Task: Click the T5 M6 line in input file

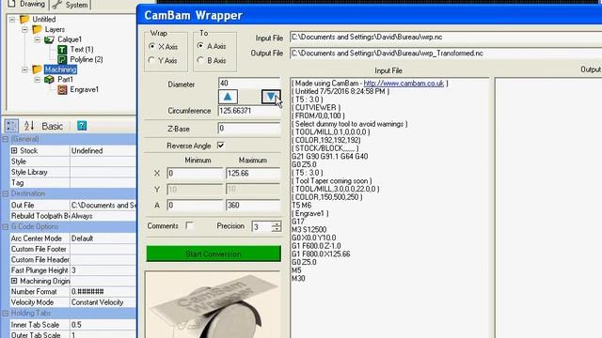Action: coord(302,206)
